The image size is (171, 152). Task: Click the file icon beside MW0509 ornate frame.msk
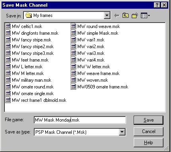pos(73,87)
